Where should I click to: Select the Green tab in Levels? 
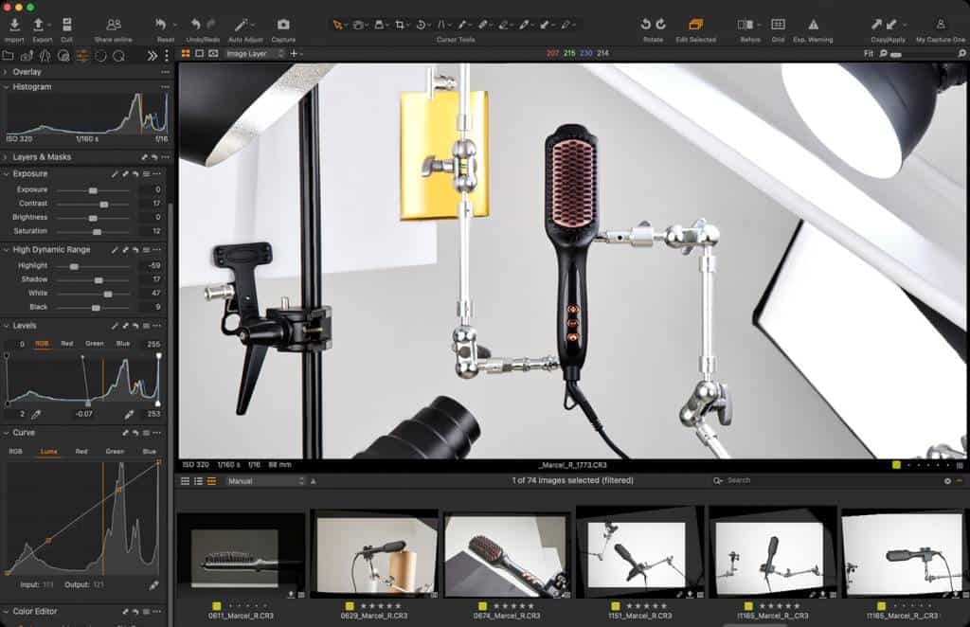click(94, 344)
